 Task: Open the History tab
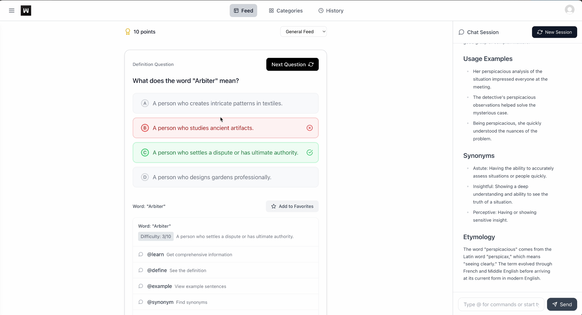click(x=331, y=11)
